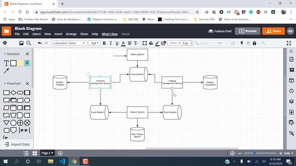Screen dimensions: 296x166
Task: Adjust the zoom slider handle
Action: tap(254, 153)
